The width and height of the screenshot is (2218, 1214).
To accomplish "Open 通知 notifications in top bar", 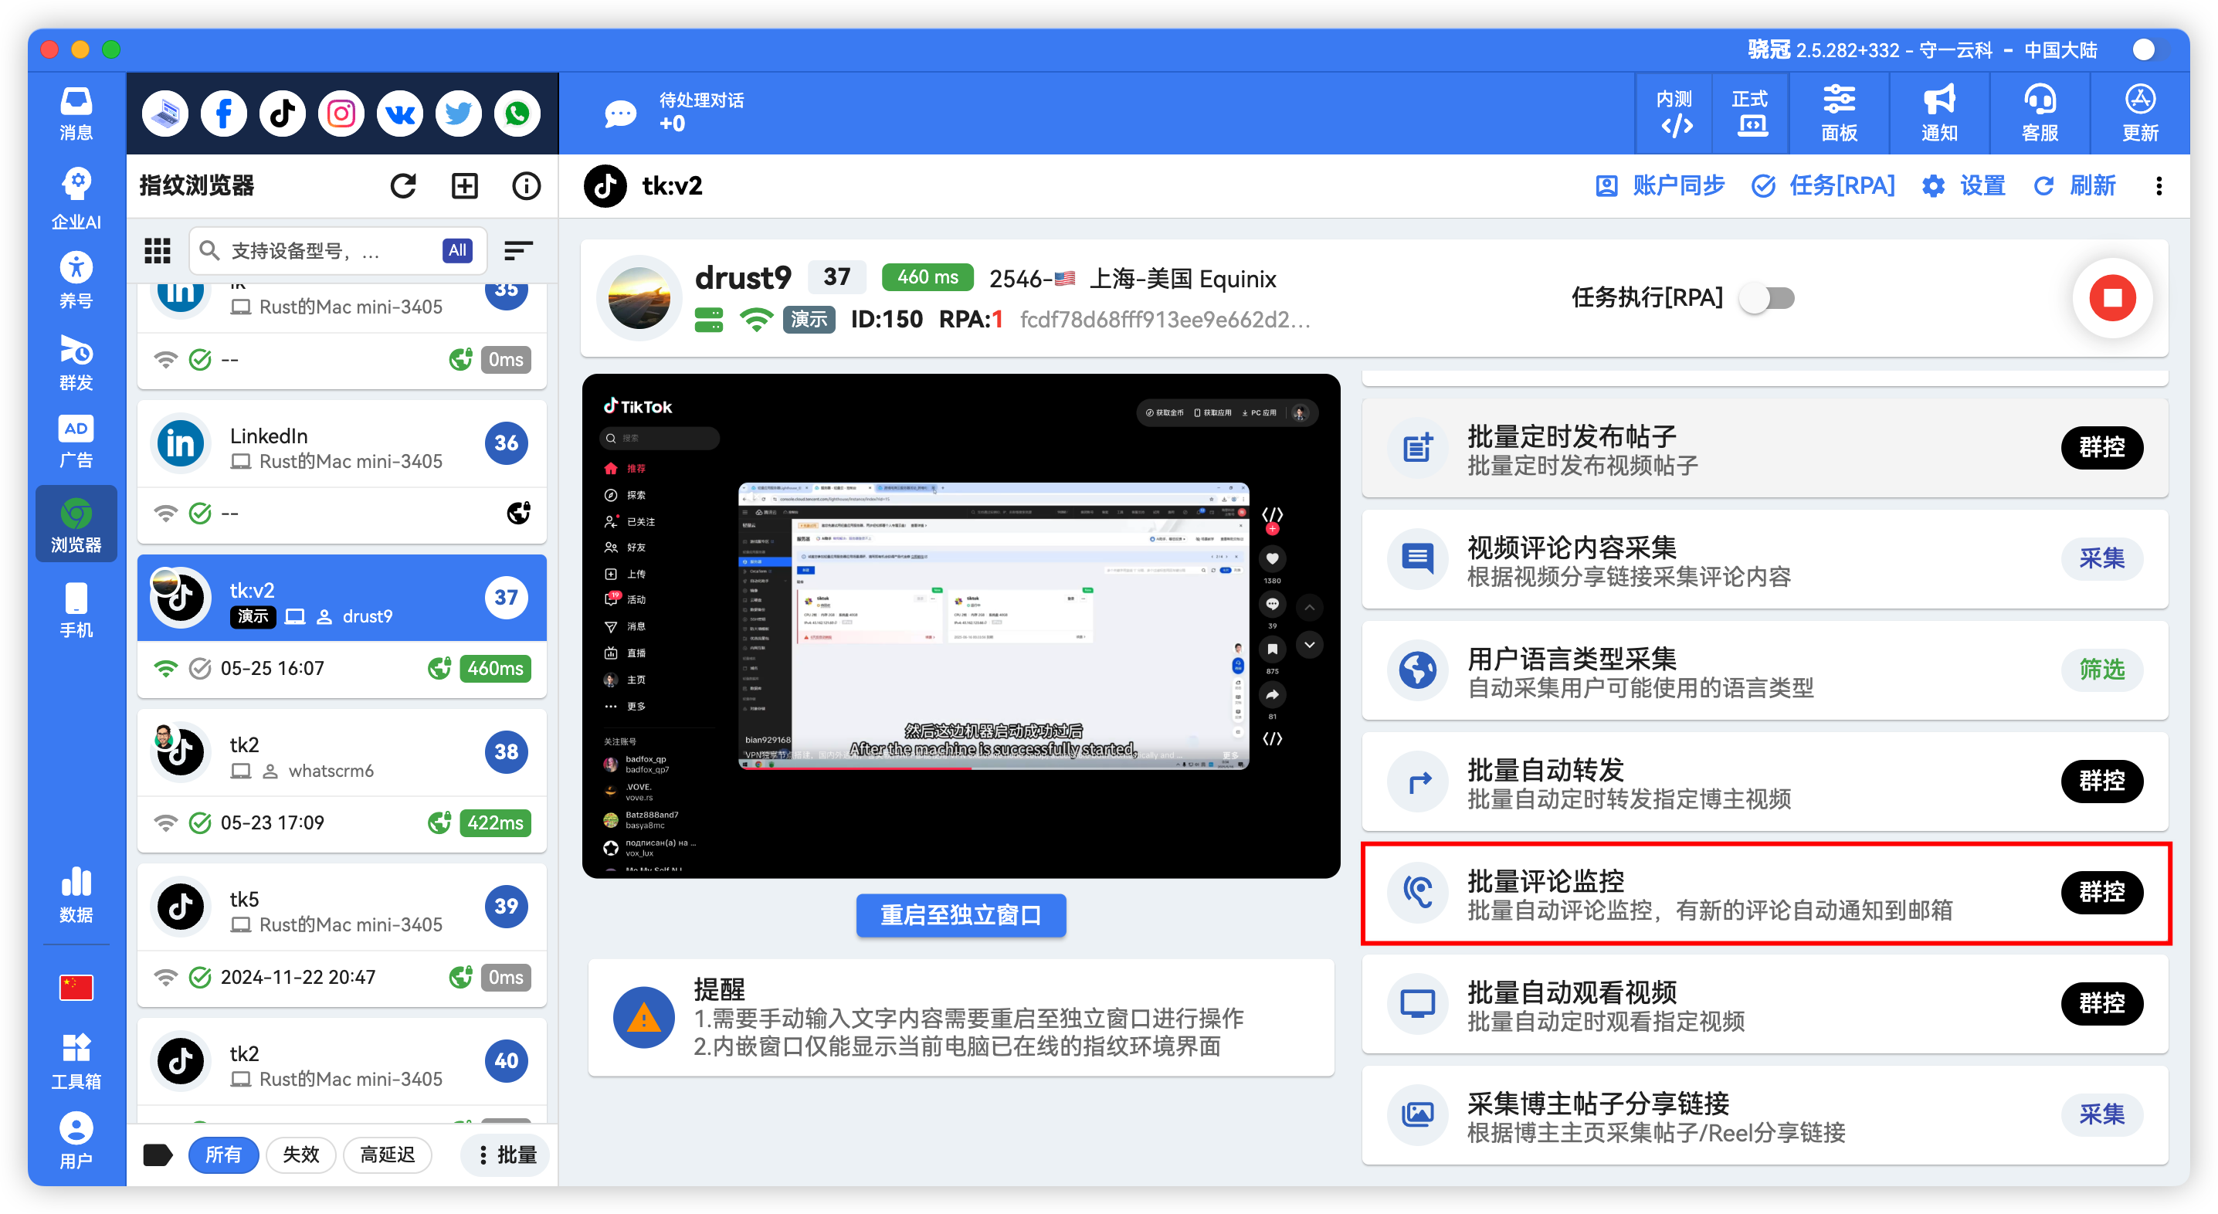I will 1938,113.
